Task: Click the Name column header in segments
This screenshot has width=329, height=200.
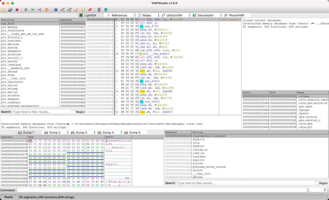Action: 313,93
